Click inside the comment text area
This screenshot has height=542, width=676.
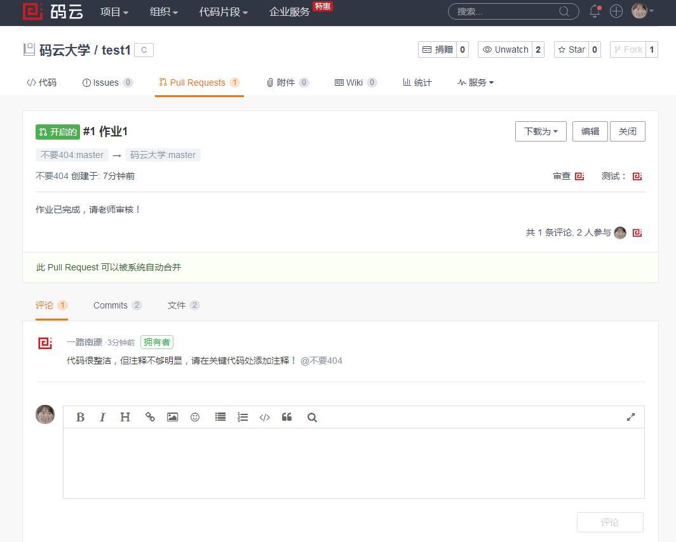coord(353,463)
